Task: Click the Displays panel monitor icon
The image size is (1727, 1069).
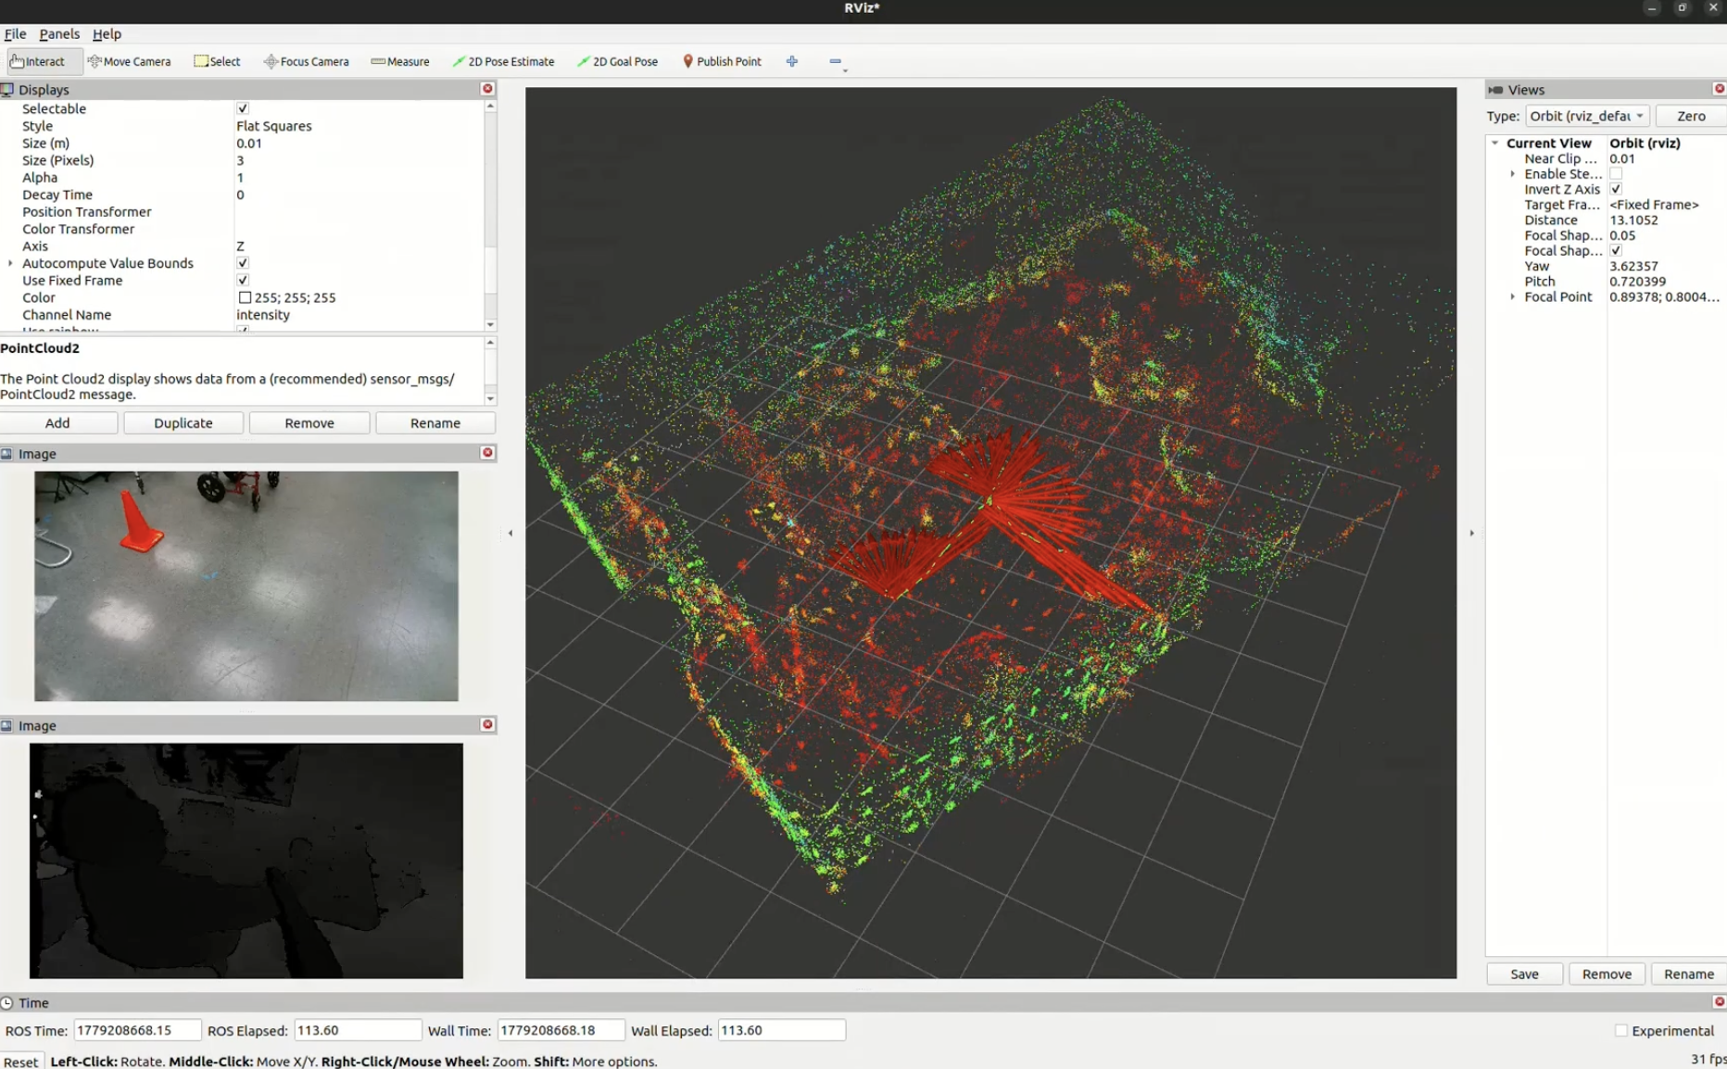Action: [7, 90]
